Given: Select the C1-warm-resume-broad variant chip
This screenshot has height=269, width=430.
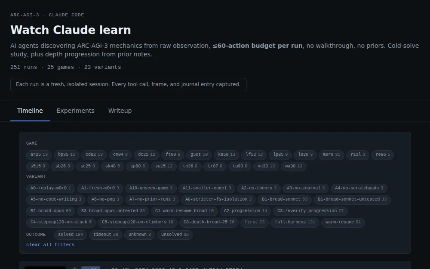Looking at the screenshot, I should click(x=184, y=211).
